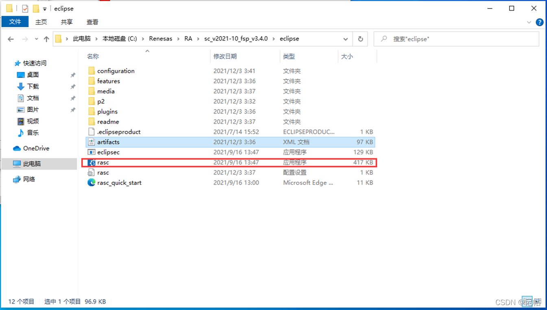The width and height of the screenshot is (547, 310).
Task: Click date 2021/7/14 15:52 cell
Action: tap(236, 132)
